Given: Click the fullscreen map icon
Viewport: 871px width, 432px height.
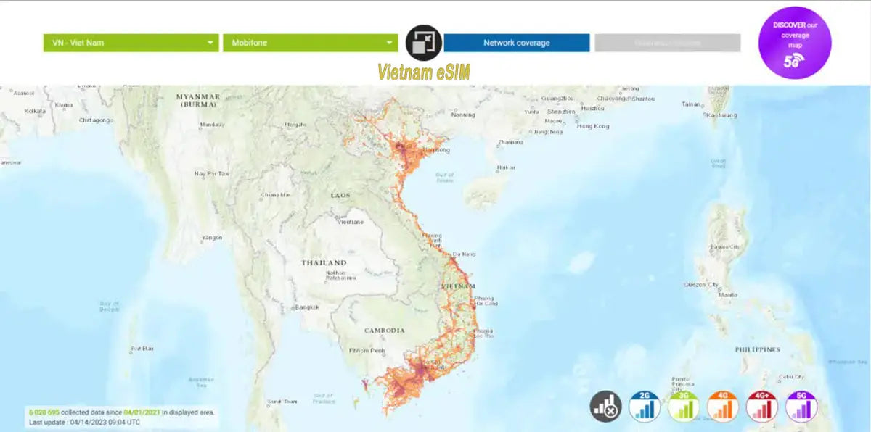Looking at the screenshot, I should (x=424, y=43).
